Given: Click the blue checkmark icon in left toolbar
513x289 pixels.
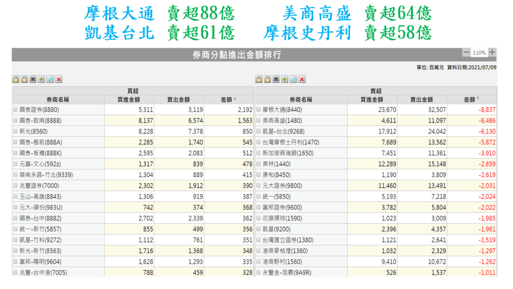Looking at the screenshot, I should (x=50, y=79).
